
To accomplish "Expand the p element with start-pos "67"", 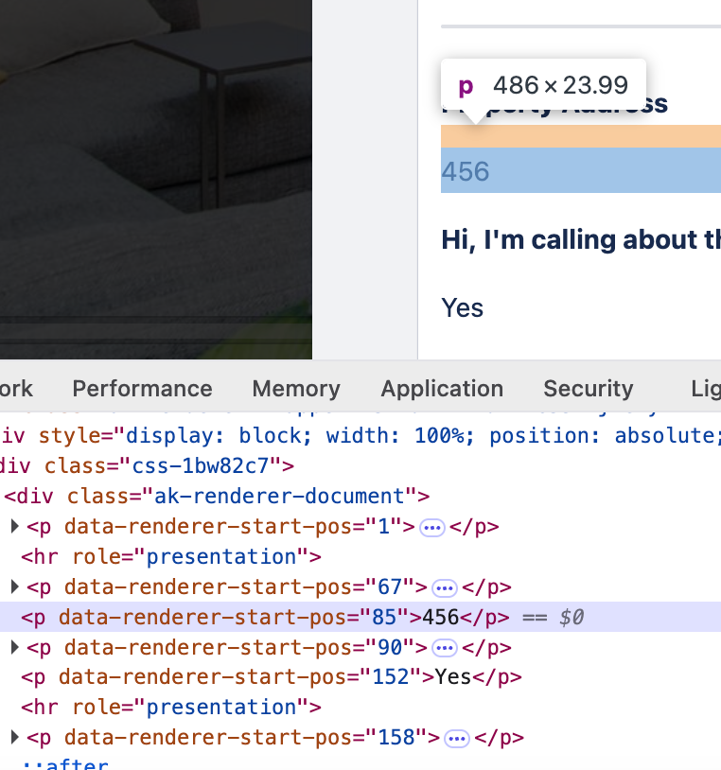I will [x=13, y=587].
